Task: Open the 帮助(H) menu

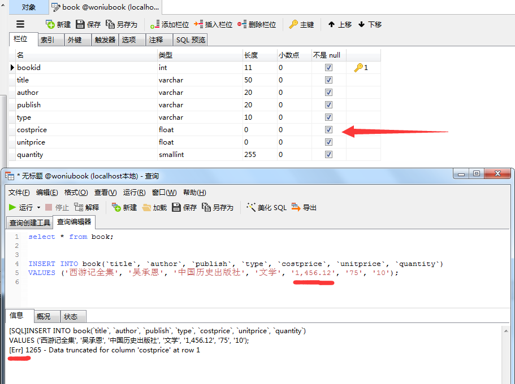Action: pos(194,193)
